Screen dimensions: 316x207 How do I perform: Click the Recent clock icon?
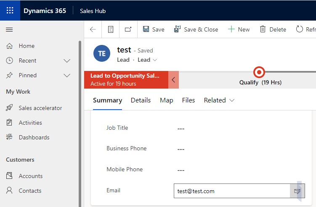(x=10, y=60)
